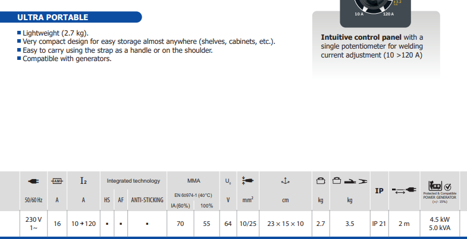Screen dimensions: 467x239
Task: Click the MMA column header
Action: point(194,180)
